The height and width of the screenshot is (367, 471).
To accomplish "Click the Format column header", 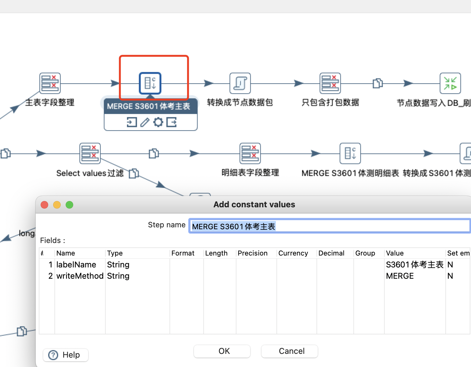I will pyautogui.click(x=187, y=253).
